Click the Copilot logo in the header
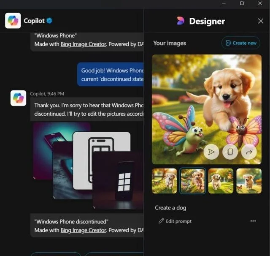Viewport: 270px width, 256px height. 13,21
